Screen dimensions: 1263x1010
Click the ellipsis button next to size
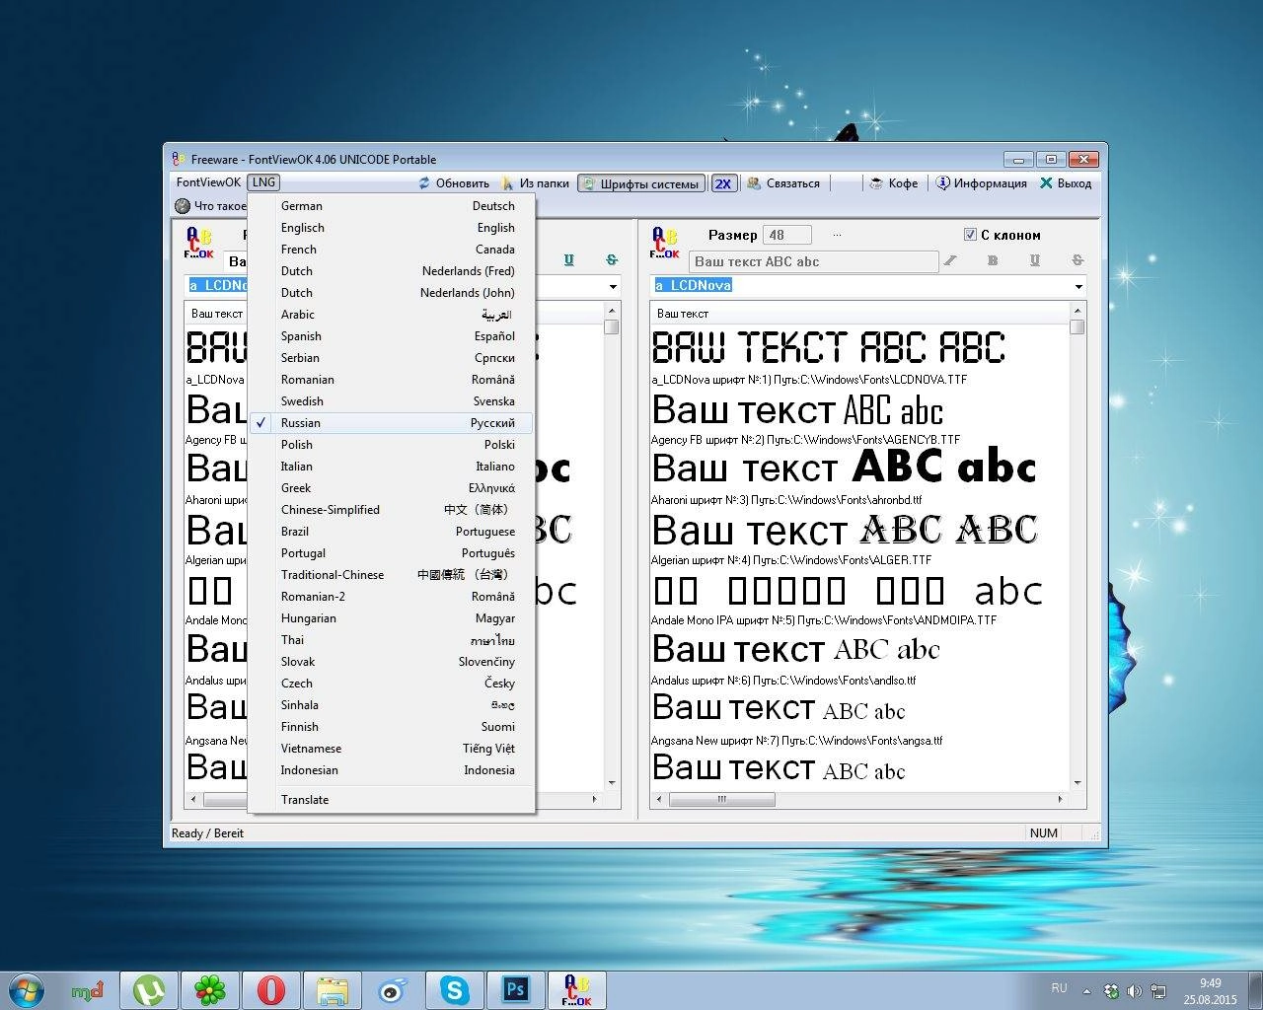click(x=837, y=235)
